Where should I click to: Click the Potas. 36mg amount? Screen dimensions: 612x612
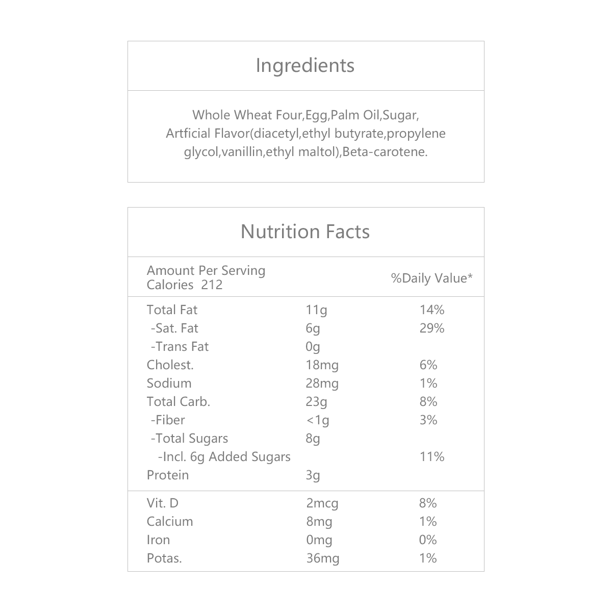coord(322,558)
